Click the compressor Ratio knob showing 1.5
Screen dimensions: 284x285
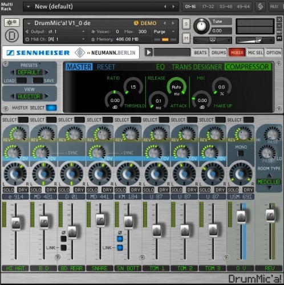pyautogui.click(x=133, y=87)
